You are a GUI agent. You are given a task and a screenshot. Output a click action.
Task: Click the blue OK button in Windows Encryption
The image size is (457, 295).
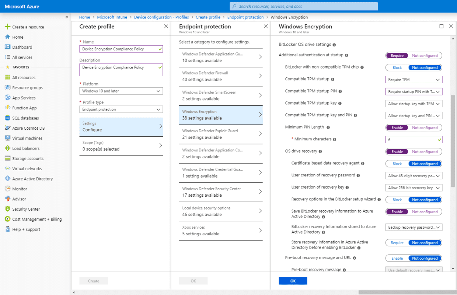click(293, 281)
